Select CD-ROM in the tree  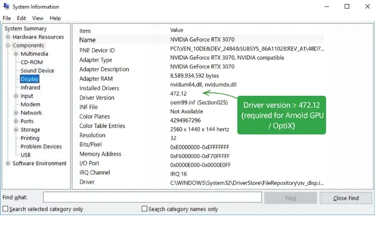(x=31, y=62)
